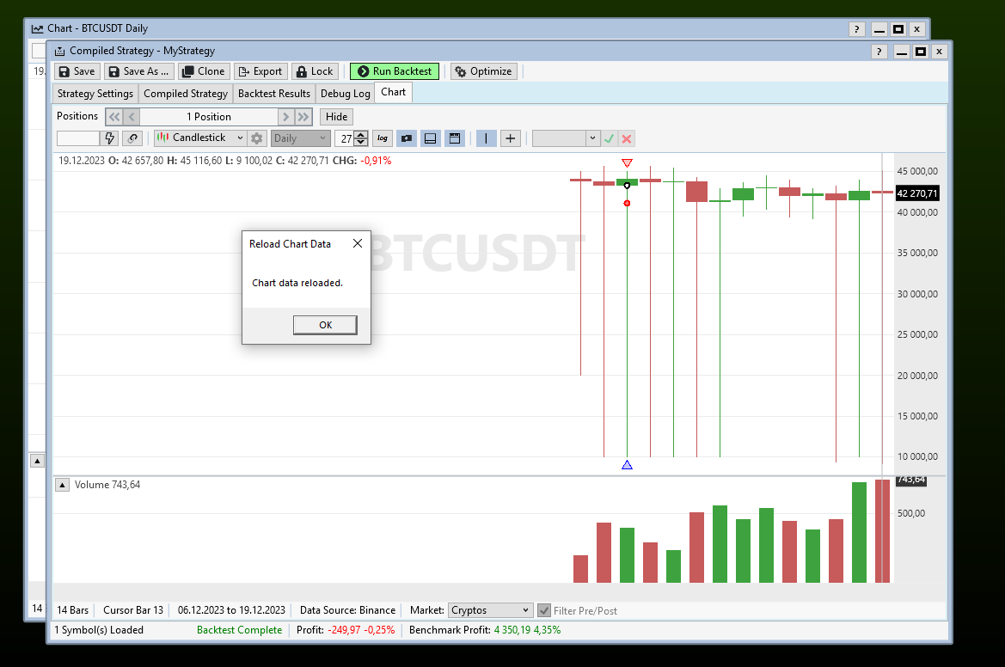Open the Backtest Results tab

(x=273, y=94)
